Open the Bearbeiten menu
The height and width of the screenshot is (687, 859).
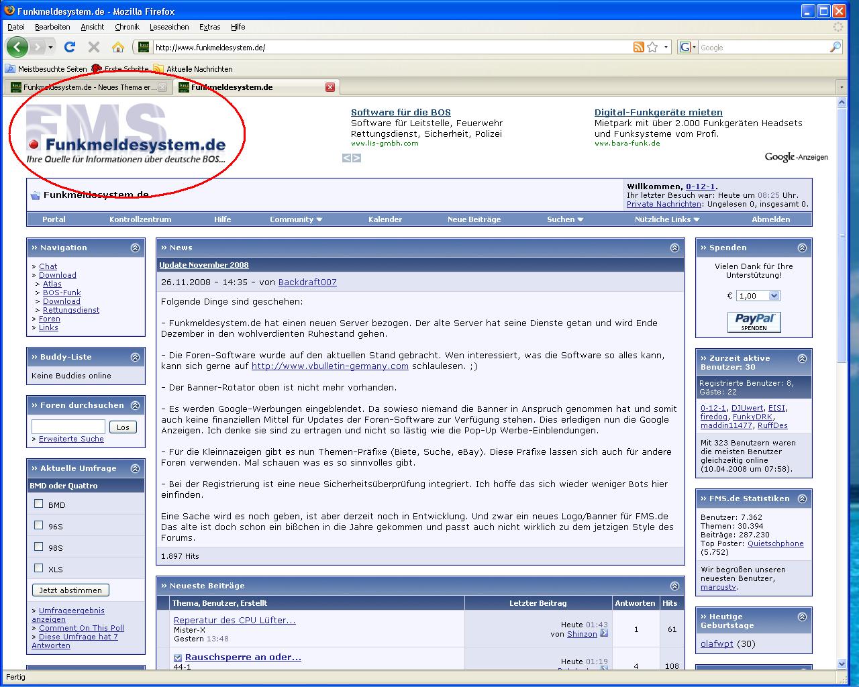point(52,27)
